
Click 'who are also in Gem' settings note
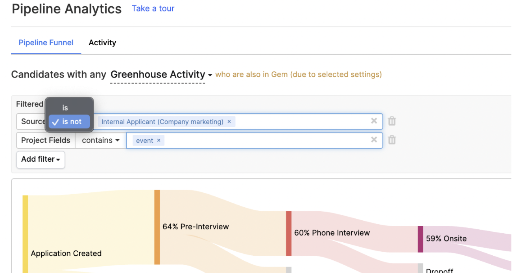click(299, 74)
